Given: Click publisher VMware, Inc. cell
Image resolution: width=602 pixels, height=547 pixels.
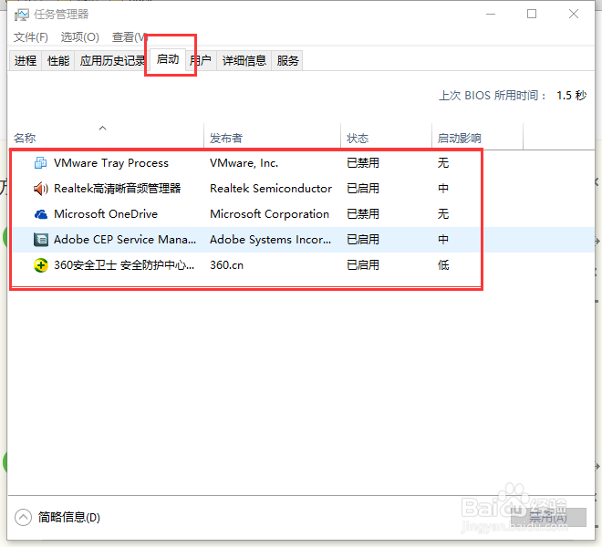Looking at the screenshot, I should [x=244, y=163].
